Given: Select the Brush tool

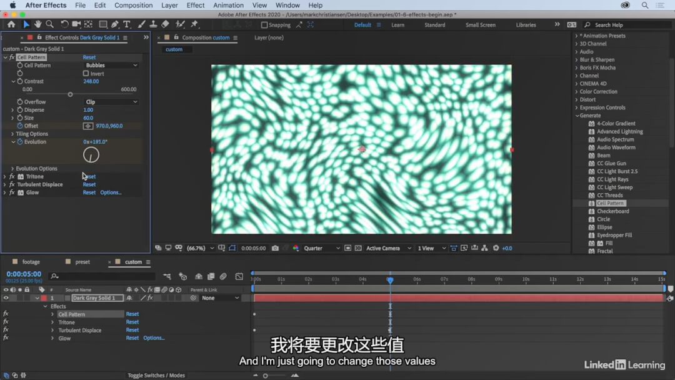Looking at the screenshot, I should point(141,24).
